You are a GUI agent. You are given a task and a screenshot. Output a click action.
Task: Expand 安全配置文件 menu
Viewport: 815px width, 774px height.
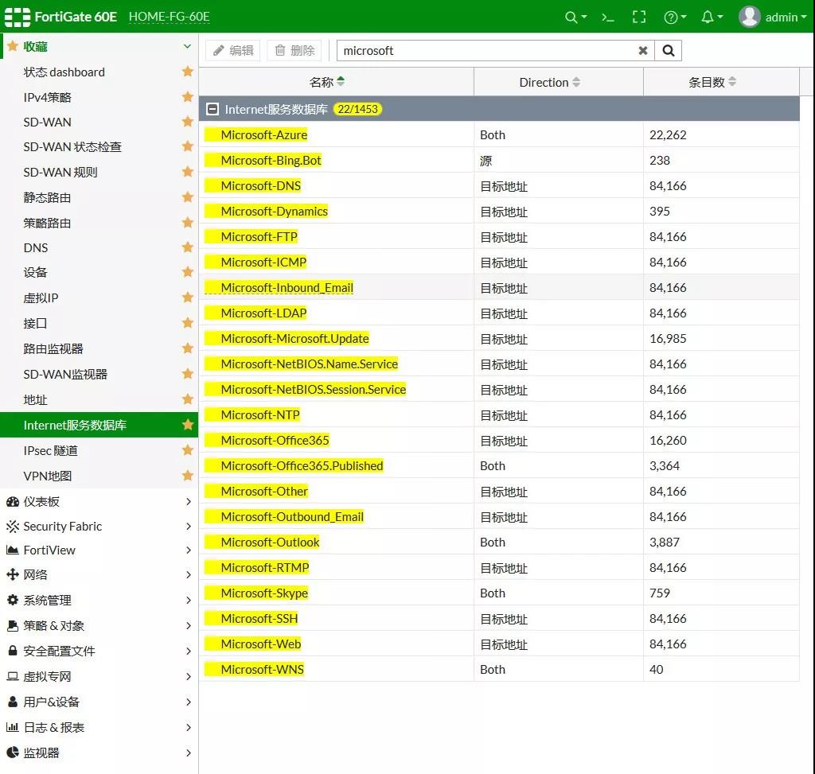point(99,651)
